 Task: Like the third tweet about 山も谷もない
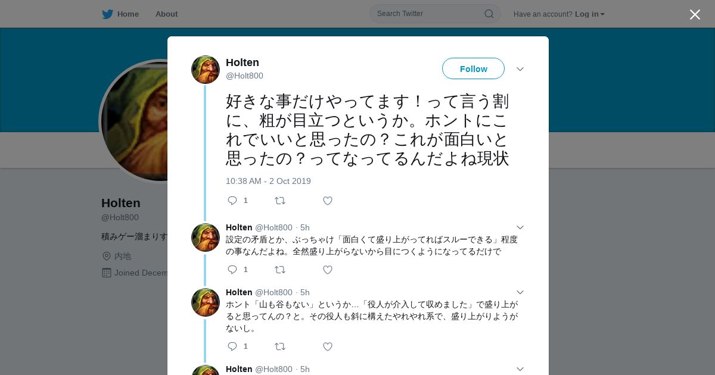tap(327, 346)
